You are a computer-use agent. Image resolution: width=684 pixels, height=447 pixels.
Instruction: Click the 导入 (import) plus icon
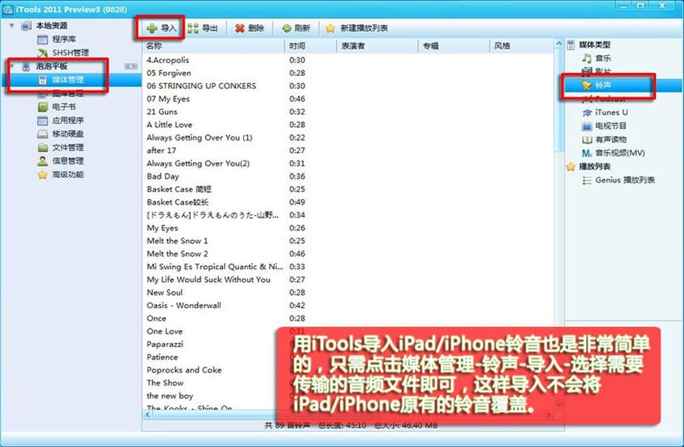tap(152, 28)
